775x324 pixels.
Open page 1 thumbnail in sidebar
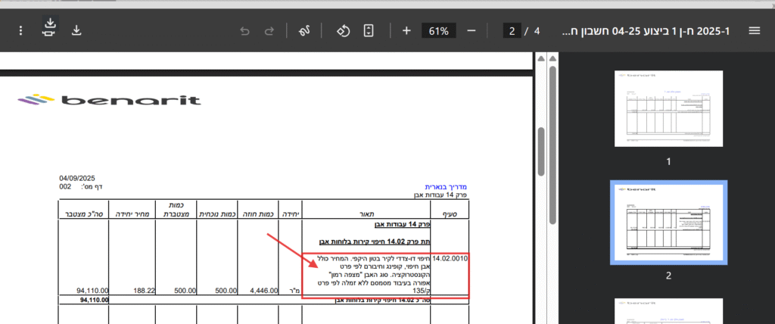(668, 108)
